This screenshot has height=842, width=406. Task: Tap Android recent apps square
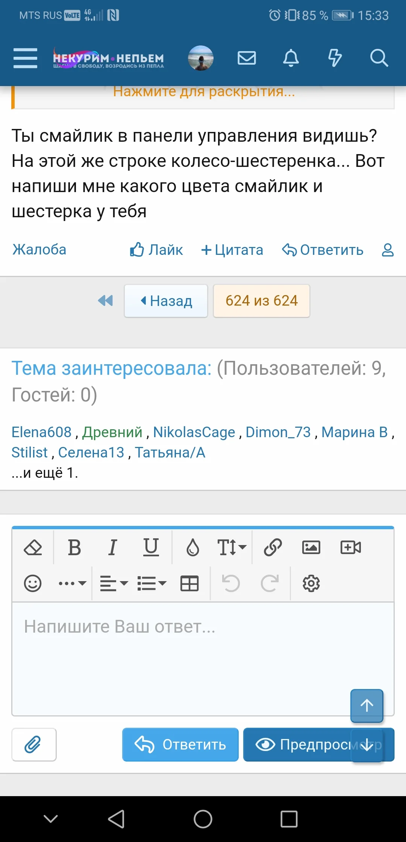pos(289,819)
